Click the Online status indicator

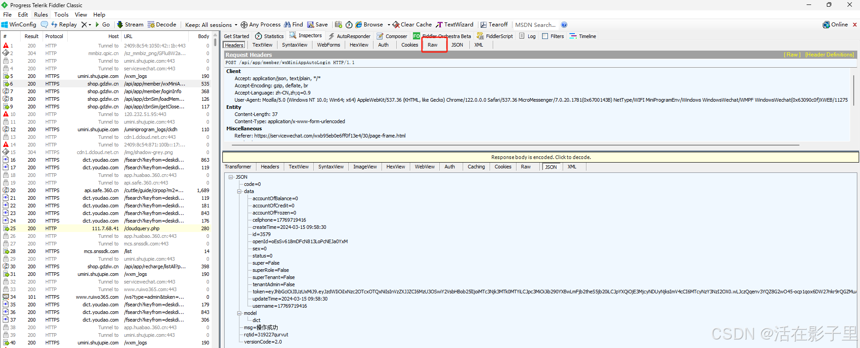click(835, 25)
